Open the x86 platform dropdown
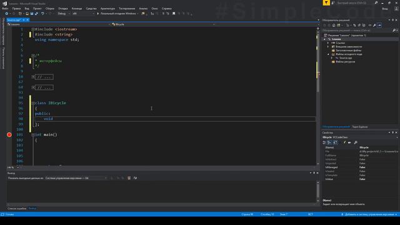 point(83,14)
